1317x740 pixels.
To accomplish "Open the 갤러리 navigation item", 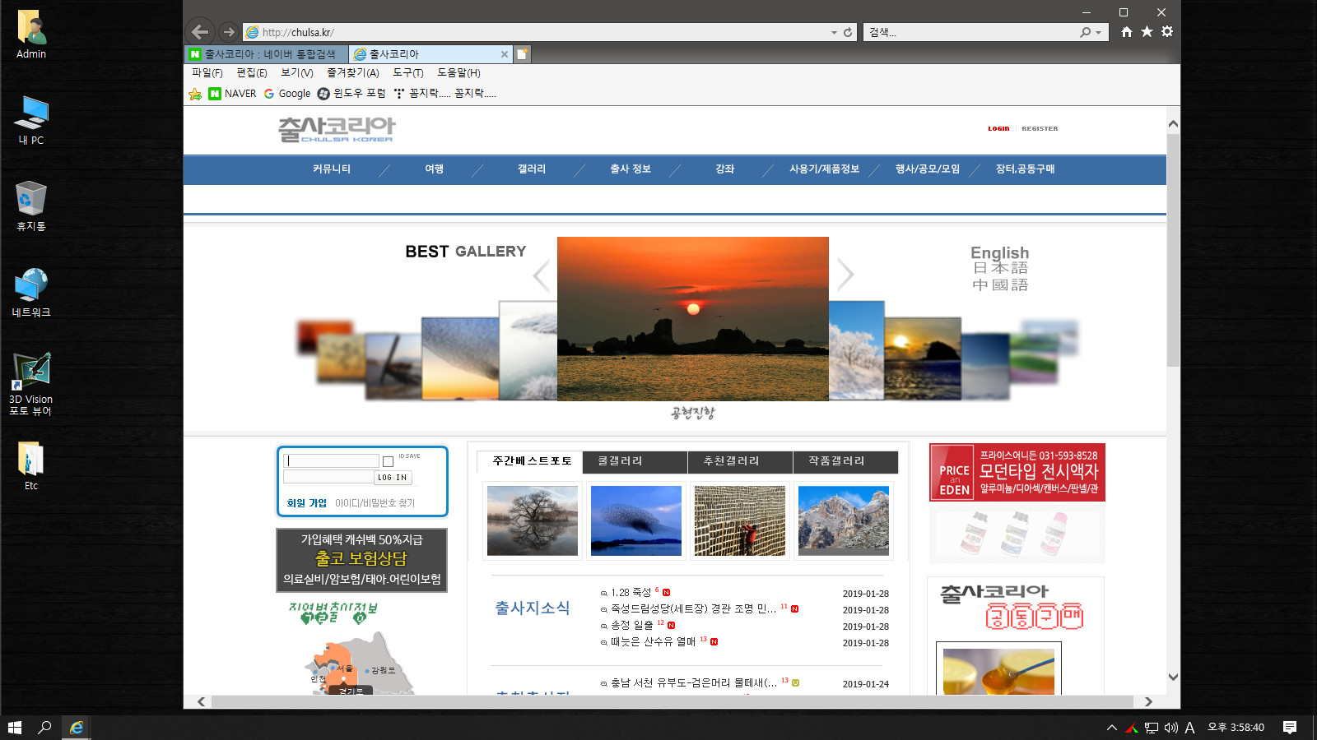I will 532,169.
